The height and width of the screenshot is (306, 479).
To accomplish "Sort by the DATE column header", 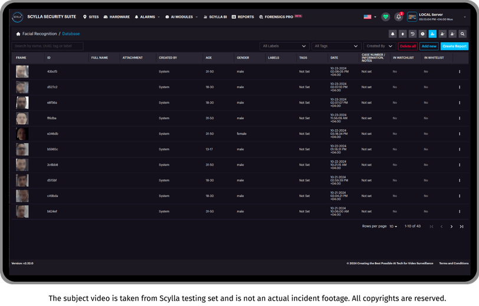I will click(x=334, y=58).
